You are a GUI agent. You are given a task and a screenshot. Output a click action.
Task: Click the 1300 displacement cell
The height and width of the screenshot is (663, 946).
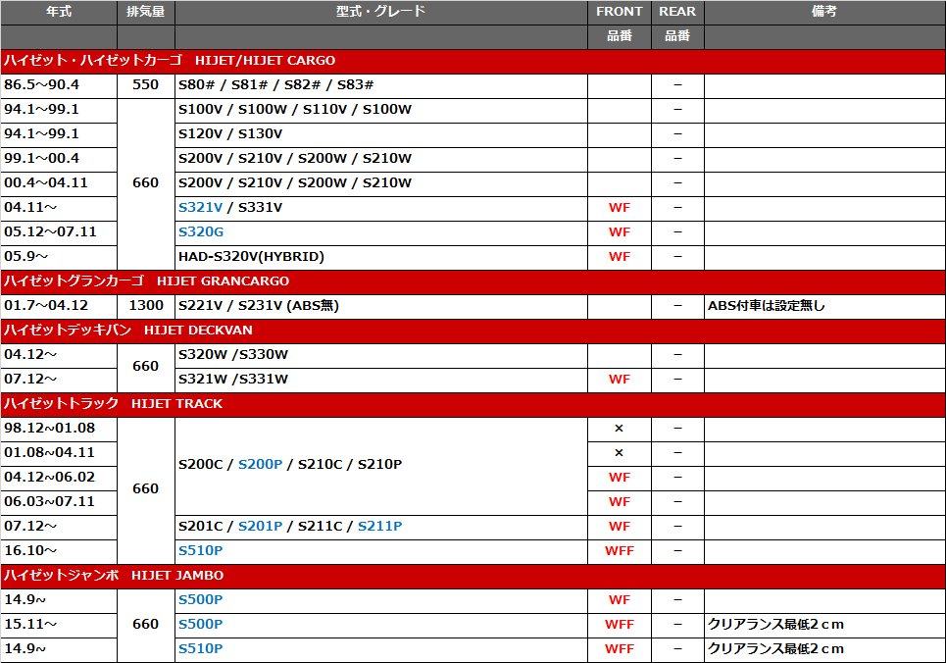point(146,306)
